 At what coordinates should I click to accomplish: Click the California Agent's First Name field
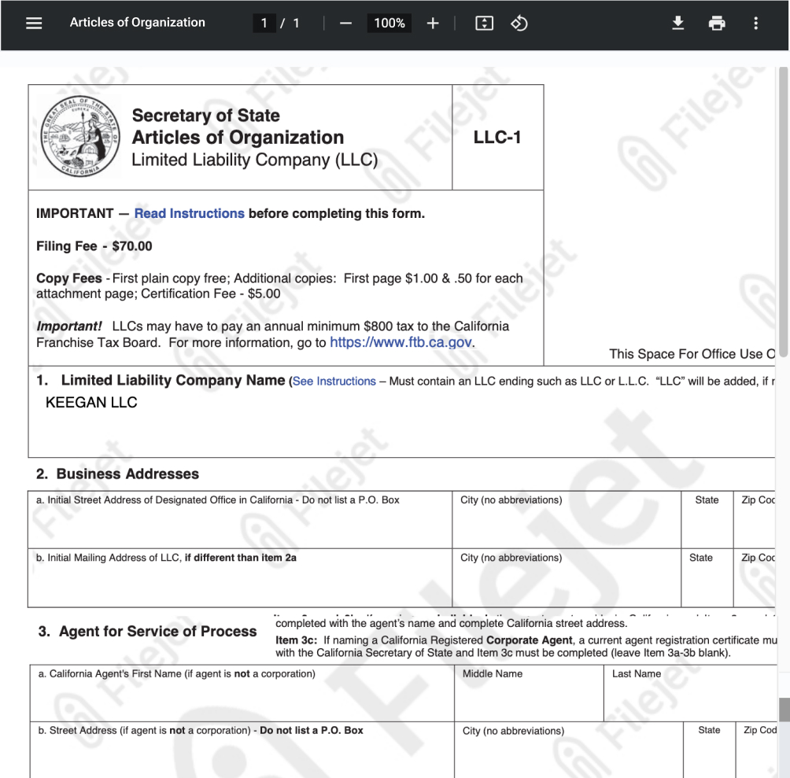(242, 700)
